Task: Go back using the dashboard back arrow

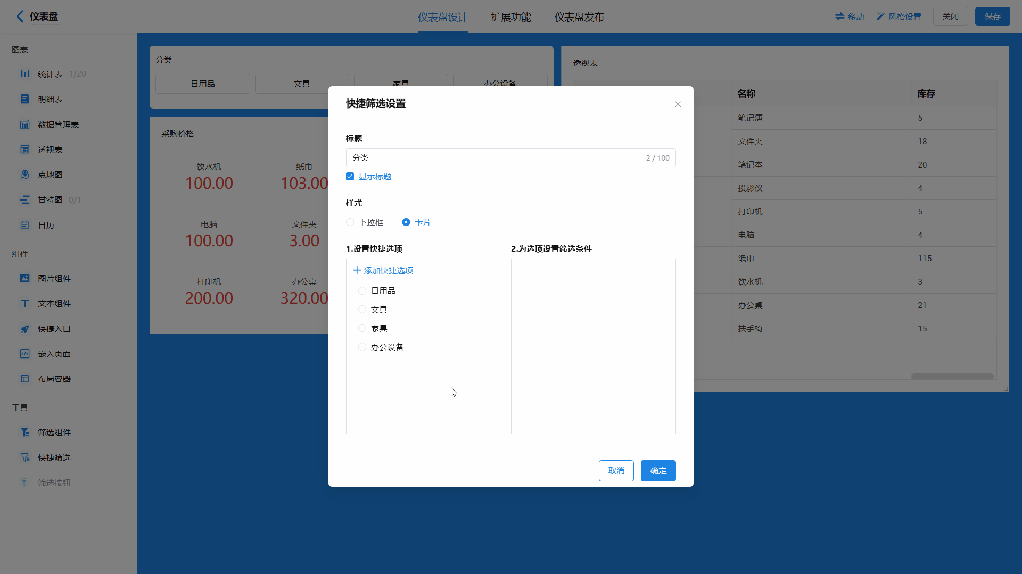Action: pyautogui.click(x=20, y=16)
